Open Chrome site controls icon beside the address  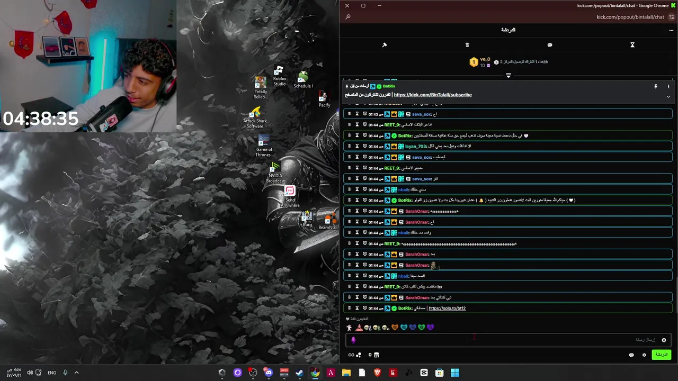coord(672,17)
